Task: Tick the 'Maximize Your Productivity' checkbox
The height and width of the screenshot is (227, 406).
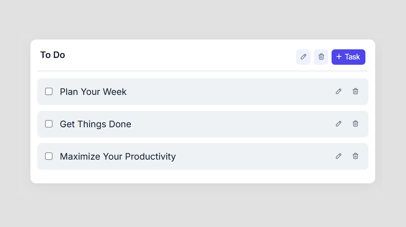Action: pyautogui.click(x=48, y=156)
